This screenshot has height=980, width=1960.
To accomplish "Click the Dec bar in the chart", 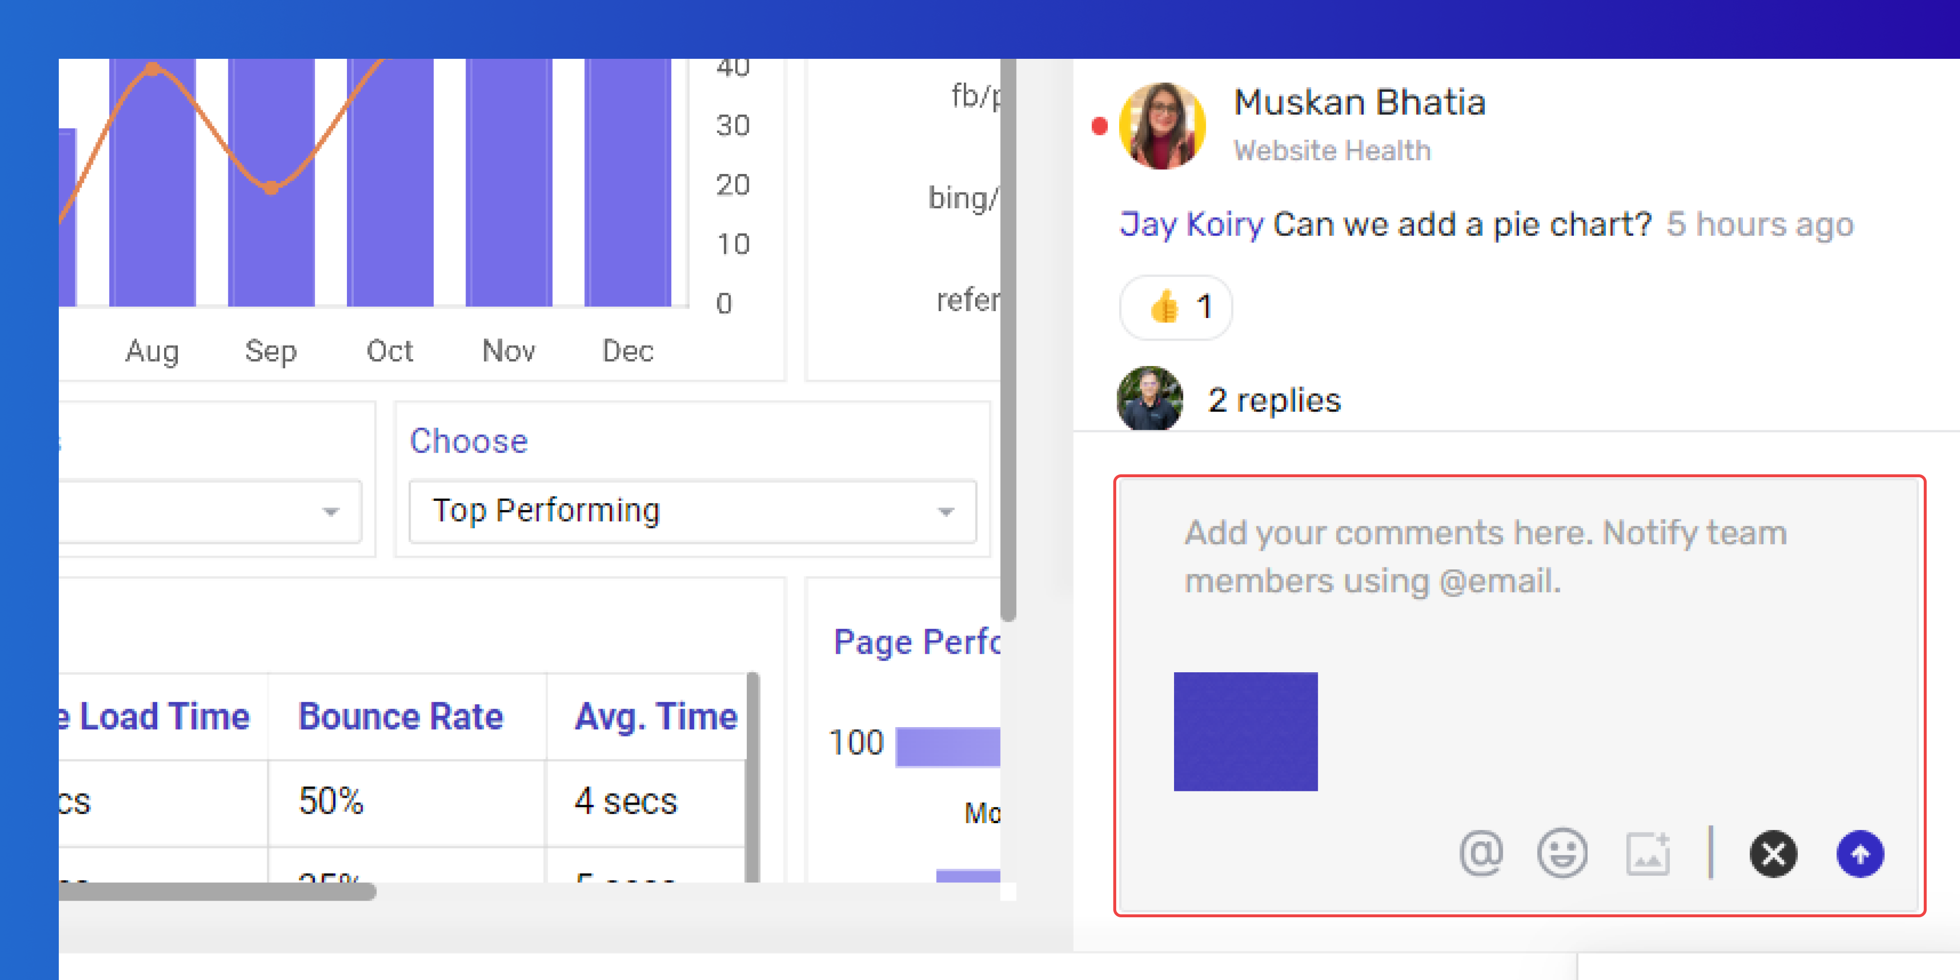I will pyautogui.click(x=628, y=183).
